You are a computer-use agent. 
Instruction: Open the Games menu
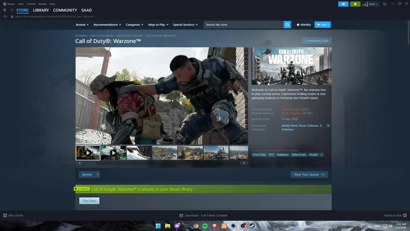[43, 4]
